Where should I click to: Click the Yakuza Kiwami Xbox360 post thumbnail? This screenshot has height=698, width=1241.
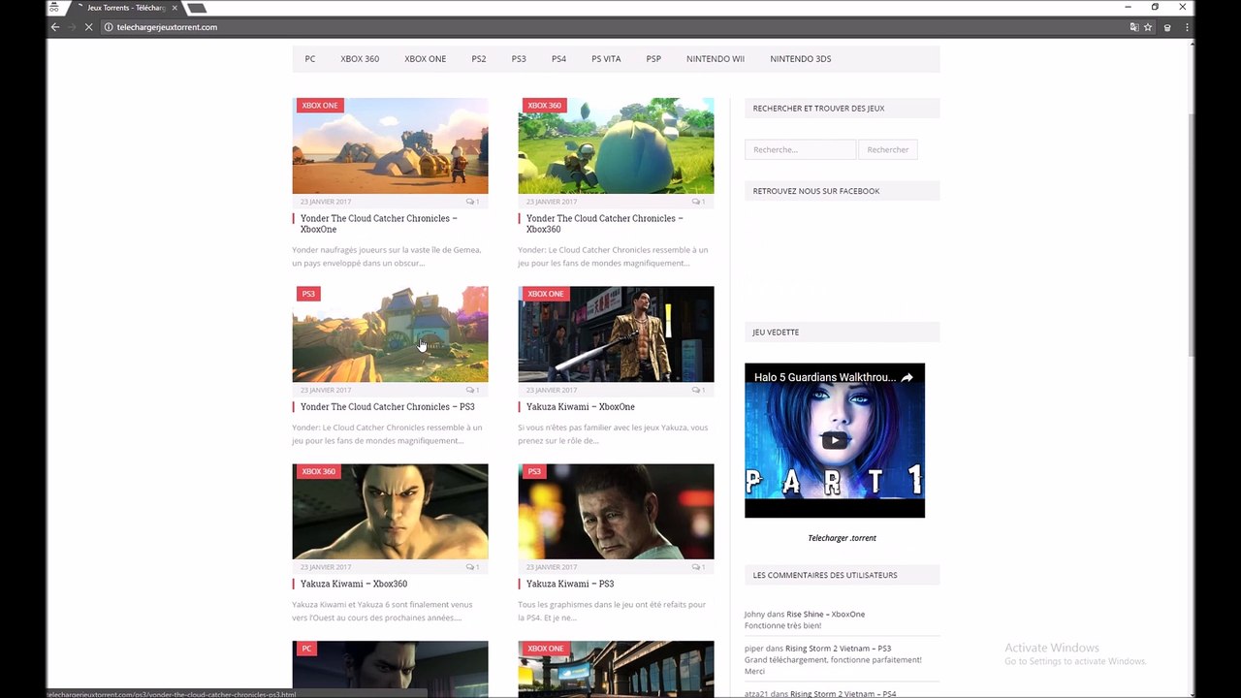point(390,512)
